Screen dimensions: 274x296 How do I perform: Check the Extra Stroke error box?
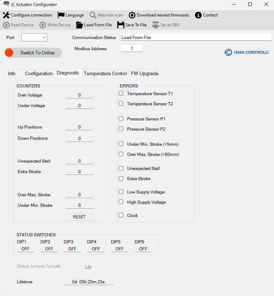point(121,178)
